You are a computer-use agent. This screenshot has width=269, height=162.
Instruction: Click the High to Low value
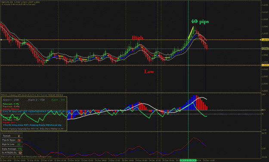click(19, 144)
